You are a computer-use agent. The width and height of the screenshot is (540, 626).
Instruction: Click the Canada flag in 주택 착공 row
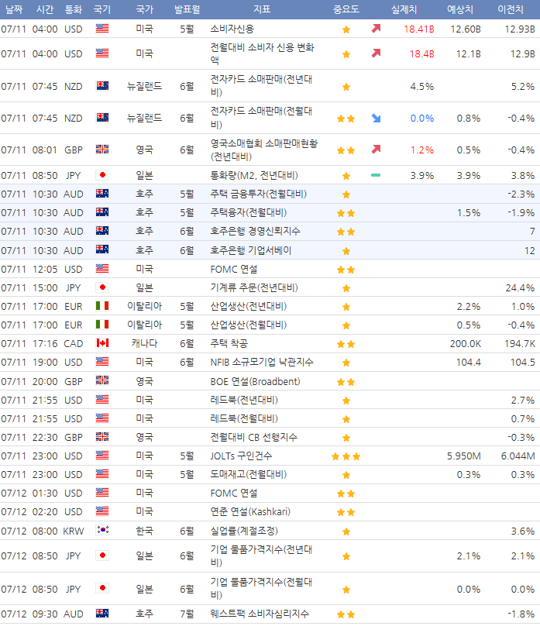[x=102, y=343]
